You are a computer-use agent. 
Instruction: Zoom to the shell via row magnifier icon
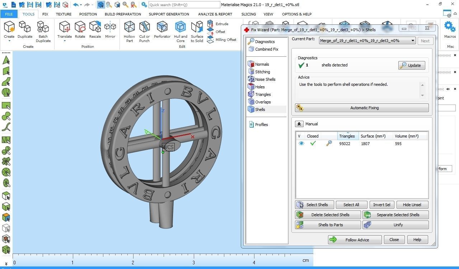[329, 143]
